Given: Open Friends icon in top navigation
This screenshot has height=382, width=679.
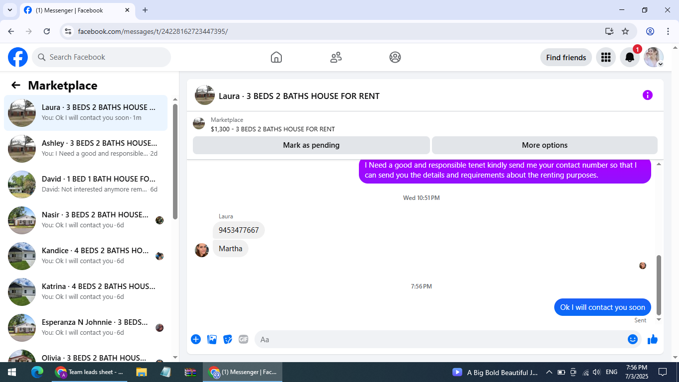Looking at the screenshot, I should click(x=336, y=57).
